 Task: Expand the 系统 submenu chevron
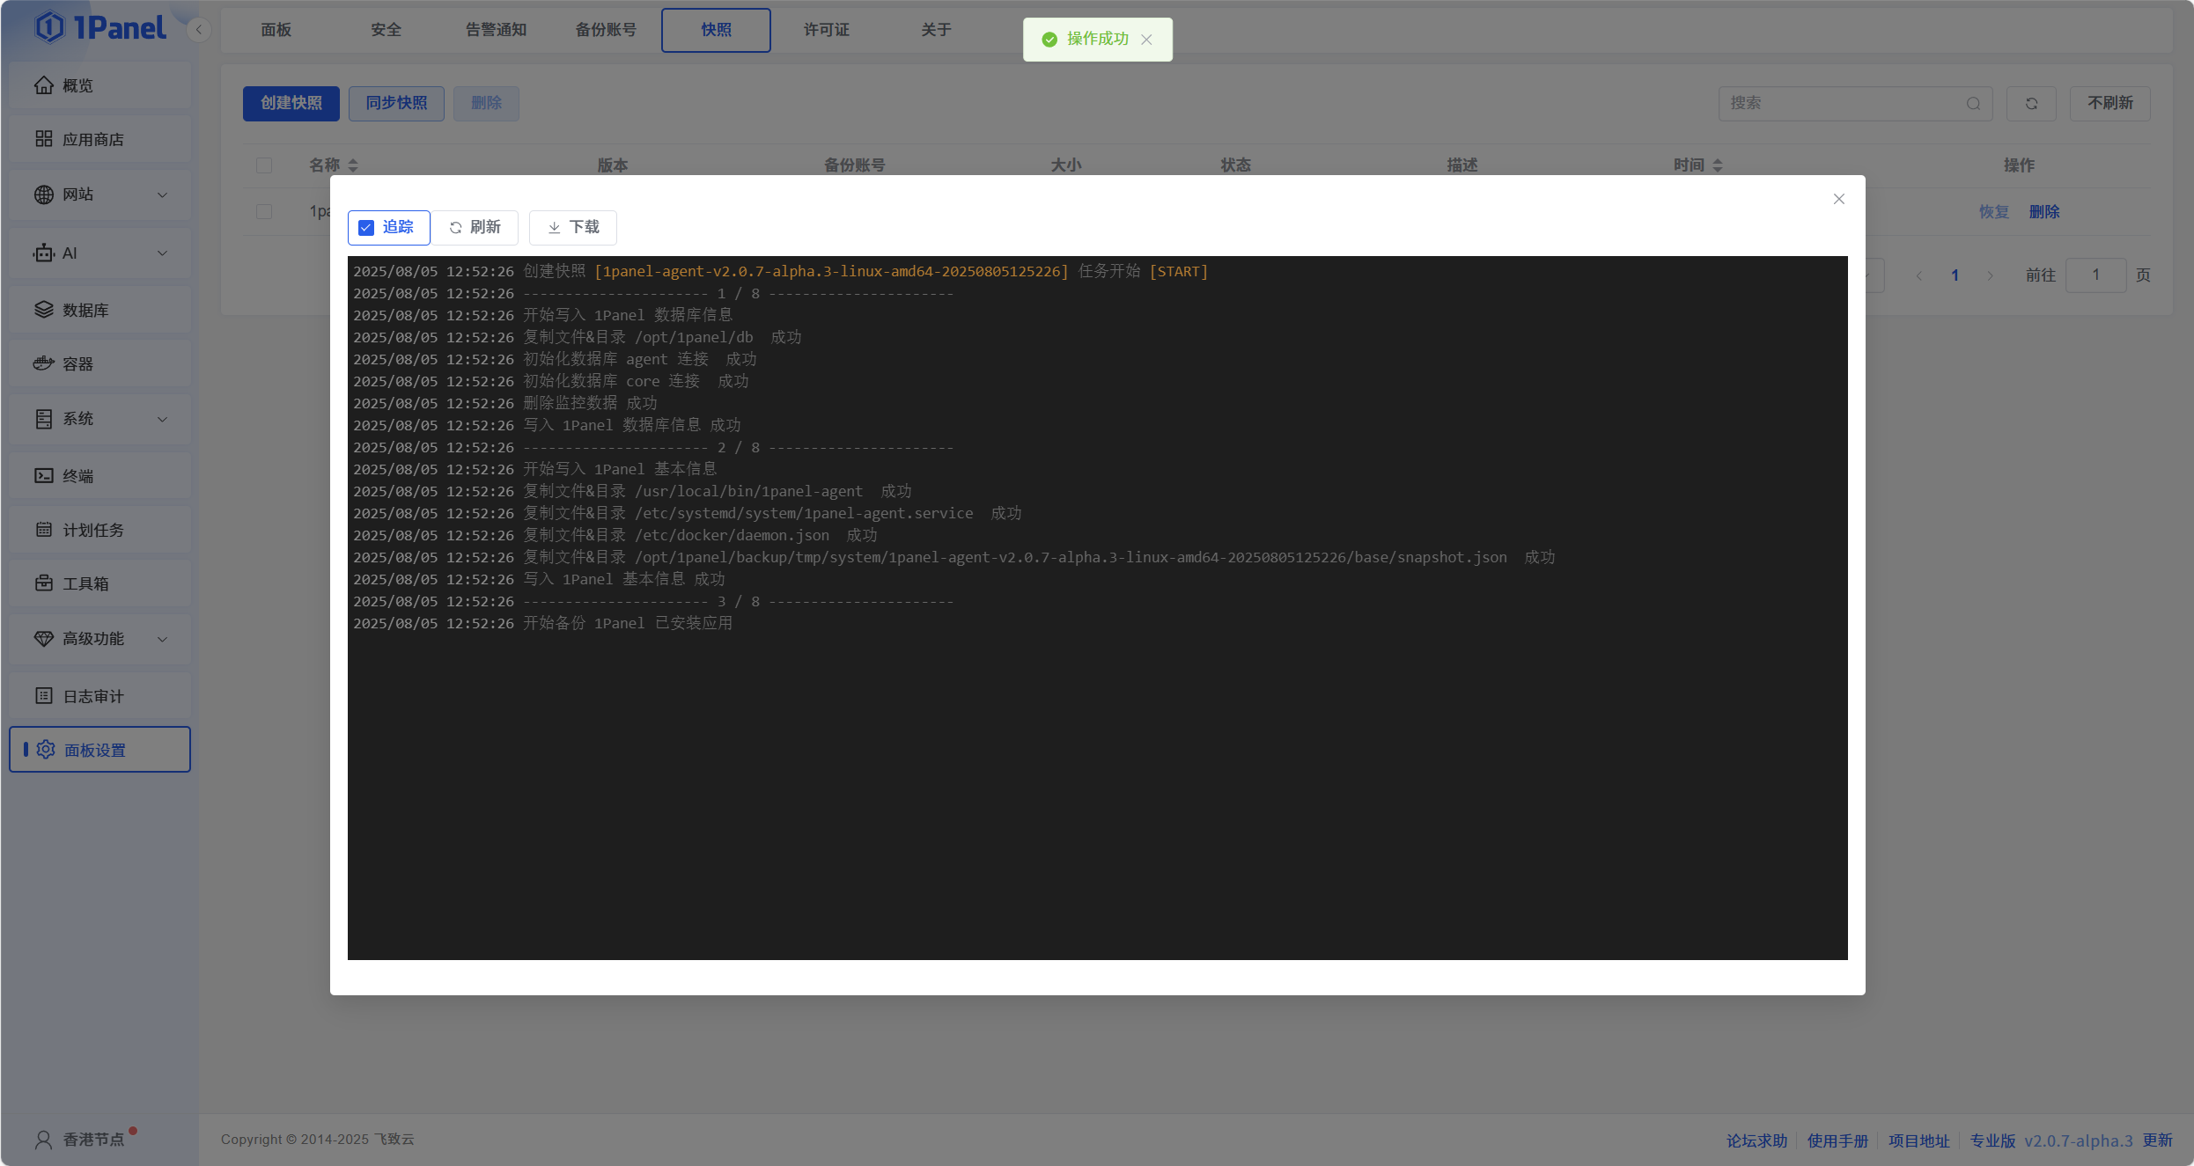tap(162, 419)
